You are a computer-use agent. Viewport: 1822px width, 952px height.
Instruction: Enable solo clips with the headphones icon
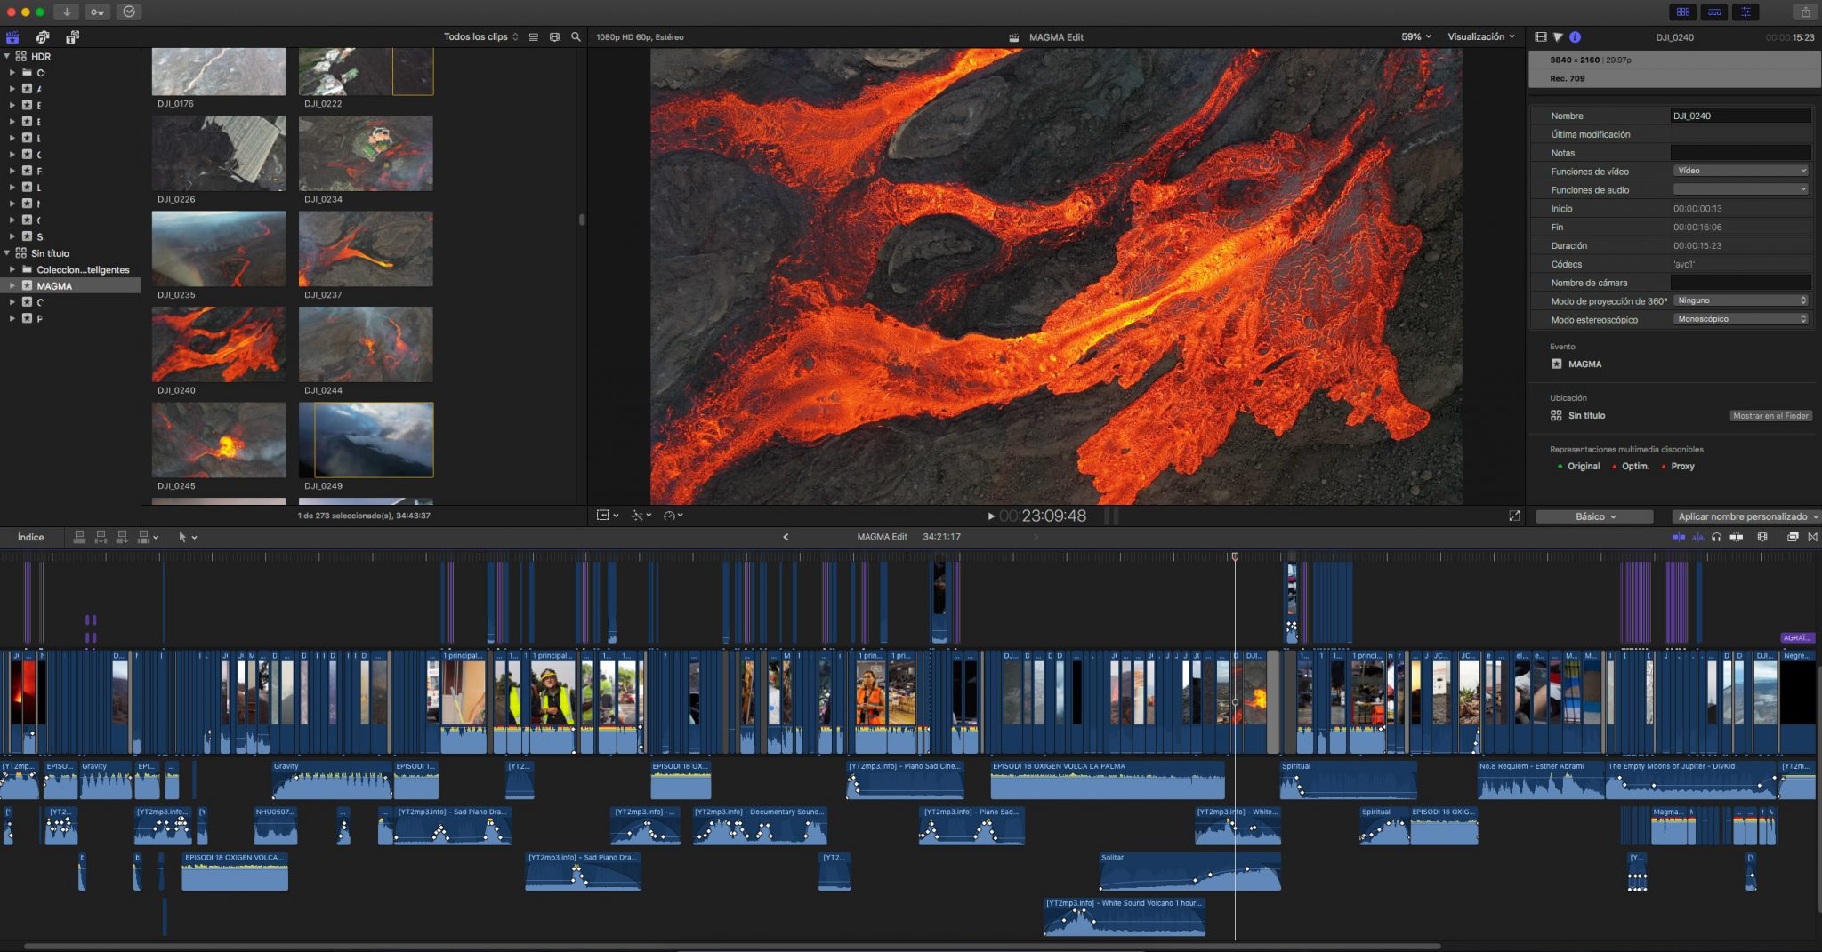point(1716,537)
